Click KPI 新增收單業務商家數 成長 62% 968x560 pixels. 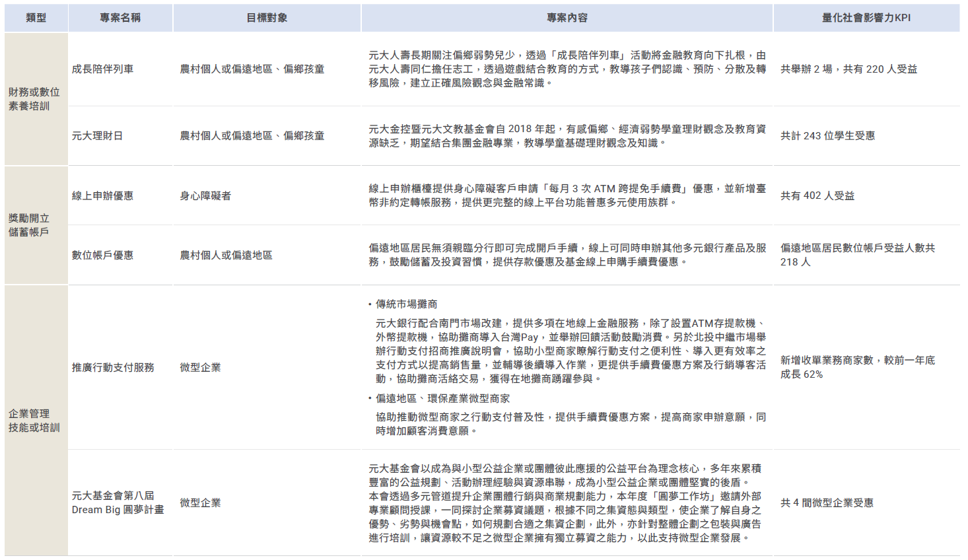coord(858,367)
